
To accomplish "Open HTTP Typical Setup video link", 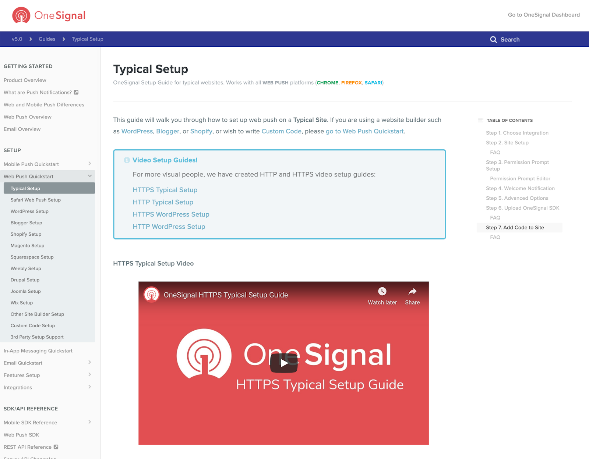I will (x=163, y=202).
